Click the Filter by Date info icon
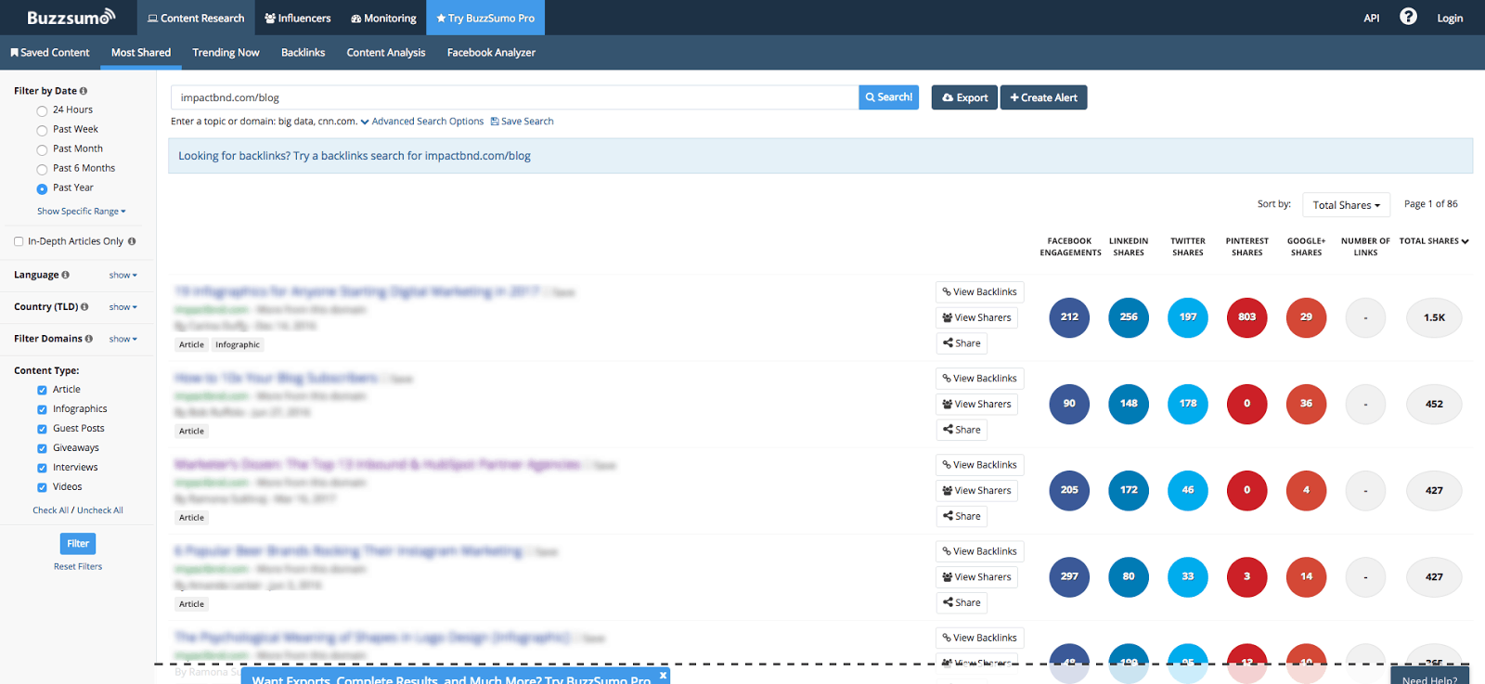The image size is (1485, 684). click(x=84, y=91)
